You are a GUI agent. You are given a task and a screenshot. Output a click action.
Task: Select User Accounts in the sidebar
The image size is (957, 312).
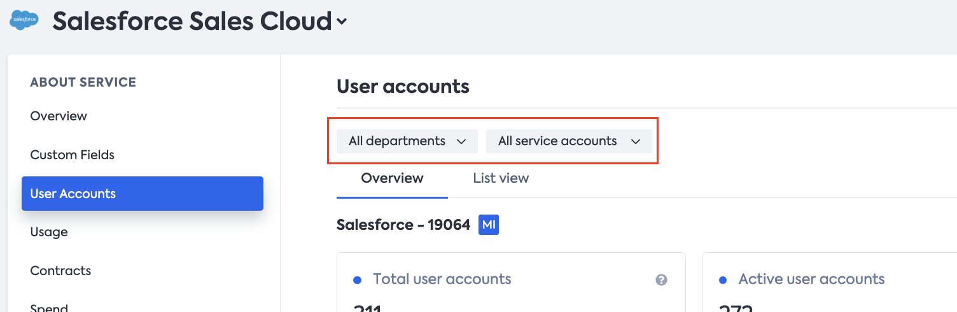pyautogui.click(x=143, y=194)
